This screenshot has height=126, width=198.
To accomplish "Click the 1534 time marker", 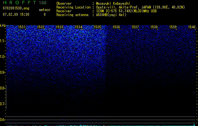I will 79,27.
